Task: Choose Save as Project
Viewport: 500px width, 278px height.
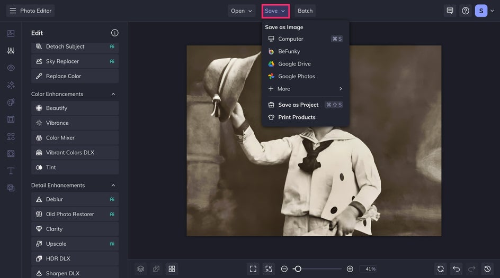Action: 306,105
